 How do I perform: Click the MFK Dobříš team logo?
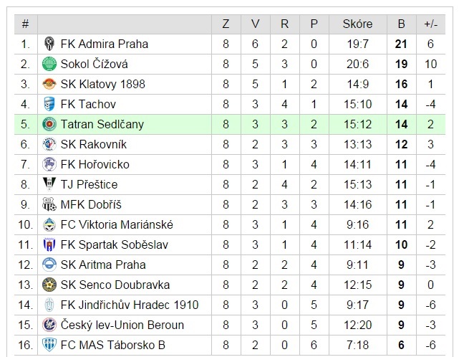[49, 204]
